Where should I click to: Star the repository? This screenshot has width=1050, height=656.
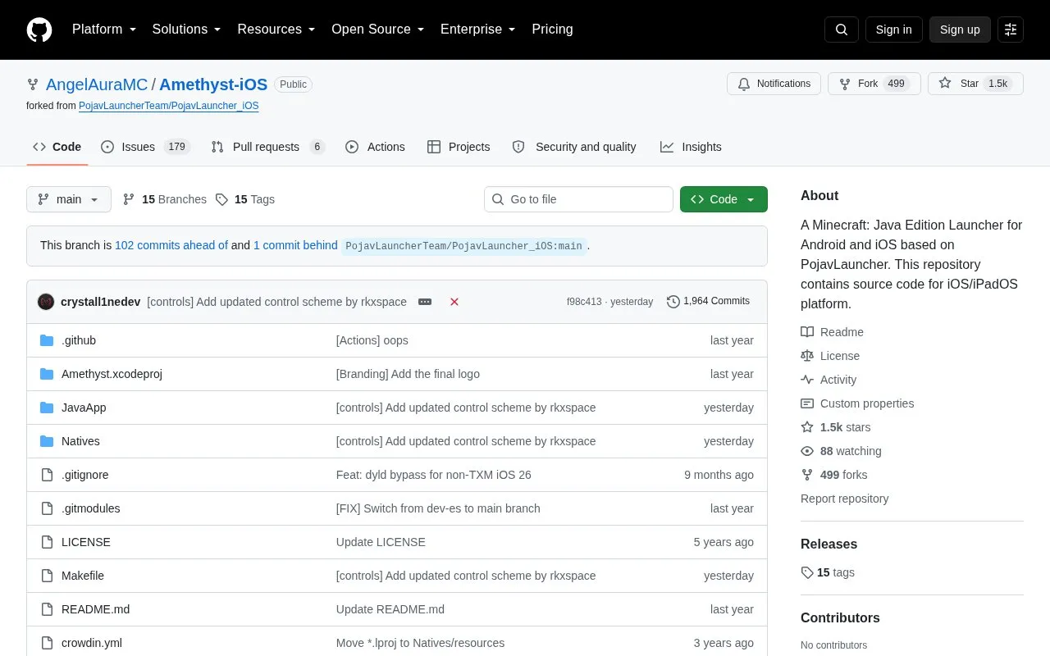click(x=975, y=84)
